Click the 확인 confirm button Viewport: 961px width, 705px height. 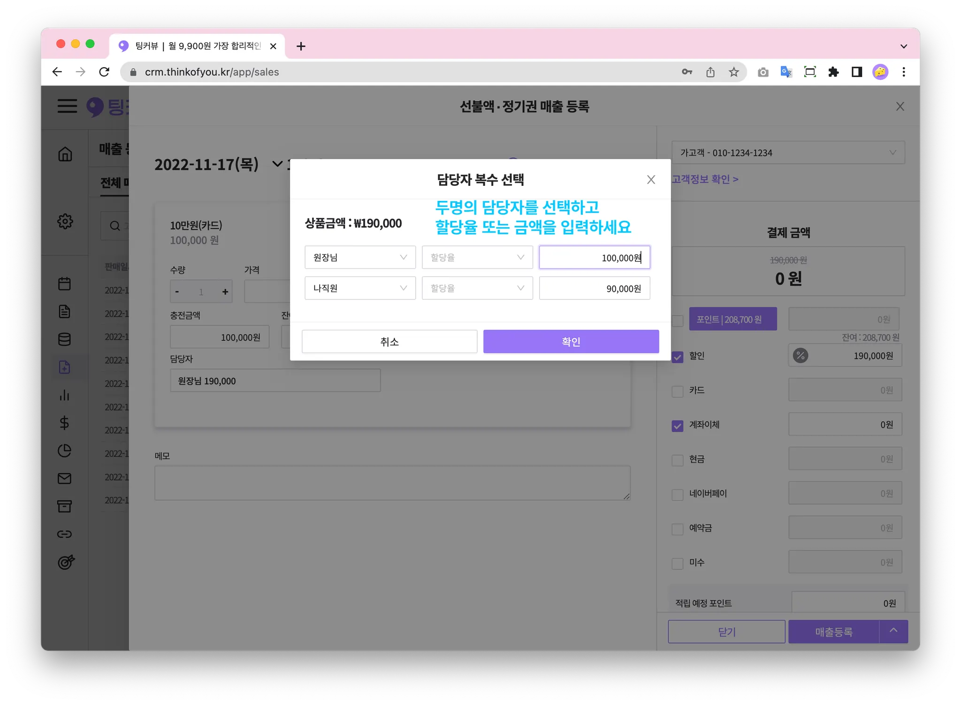[571, 342]
